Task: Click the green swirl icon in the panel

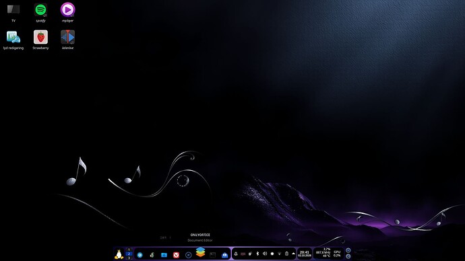Action: [x=152, y=255]
